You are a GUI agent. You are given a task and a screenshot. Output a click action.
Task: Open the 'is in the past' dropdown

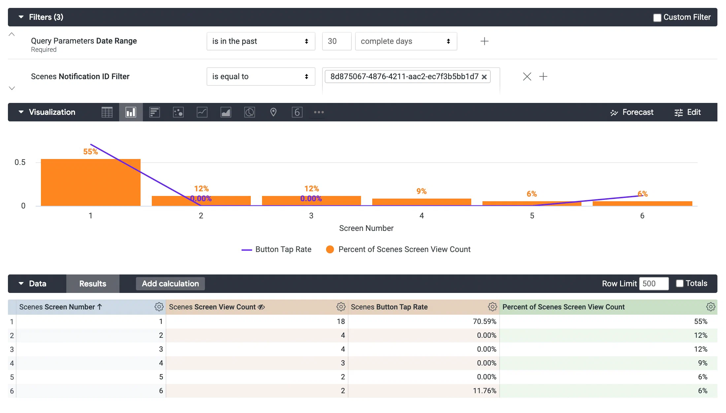click(x=261, y=41)
